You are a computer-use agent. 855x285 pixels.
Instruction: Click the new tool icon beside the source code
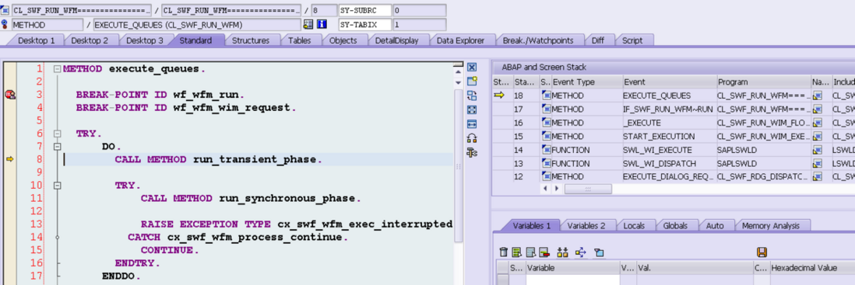point(472,82)
